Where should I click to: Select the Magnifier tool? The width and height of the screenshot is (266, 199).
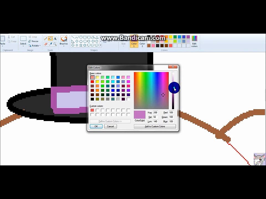tap(55, 44)
